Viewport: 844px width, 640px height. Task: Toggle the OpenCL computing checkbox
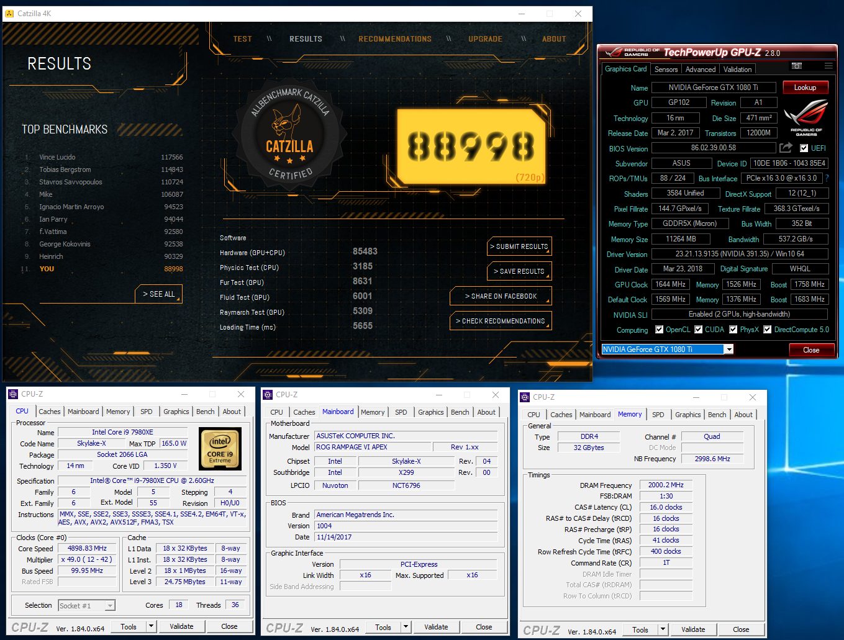click(x=660, y=330)
